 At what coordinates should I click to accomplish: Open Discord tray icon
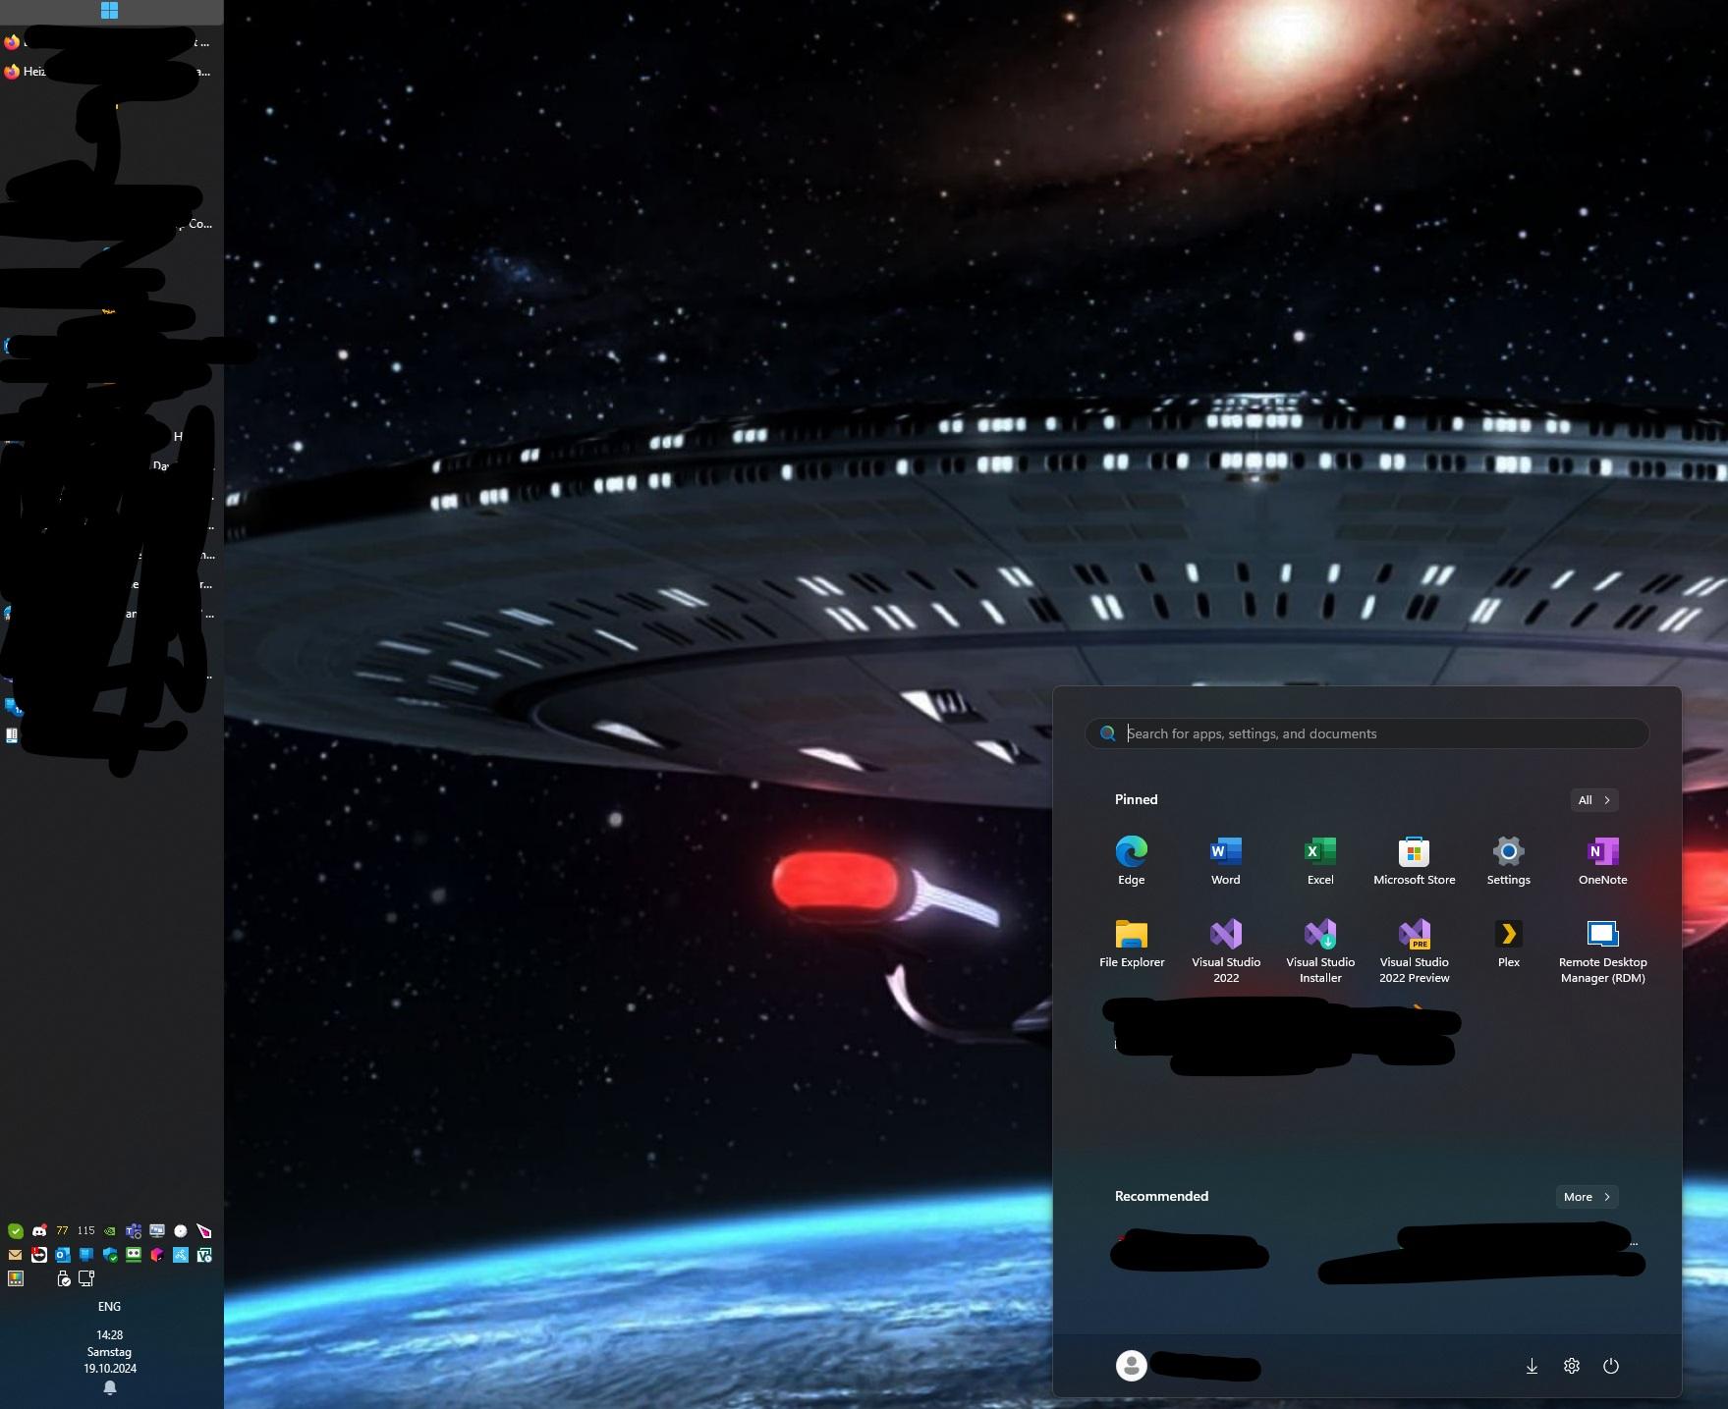point(39,1231)
